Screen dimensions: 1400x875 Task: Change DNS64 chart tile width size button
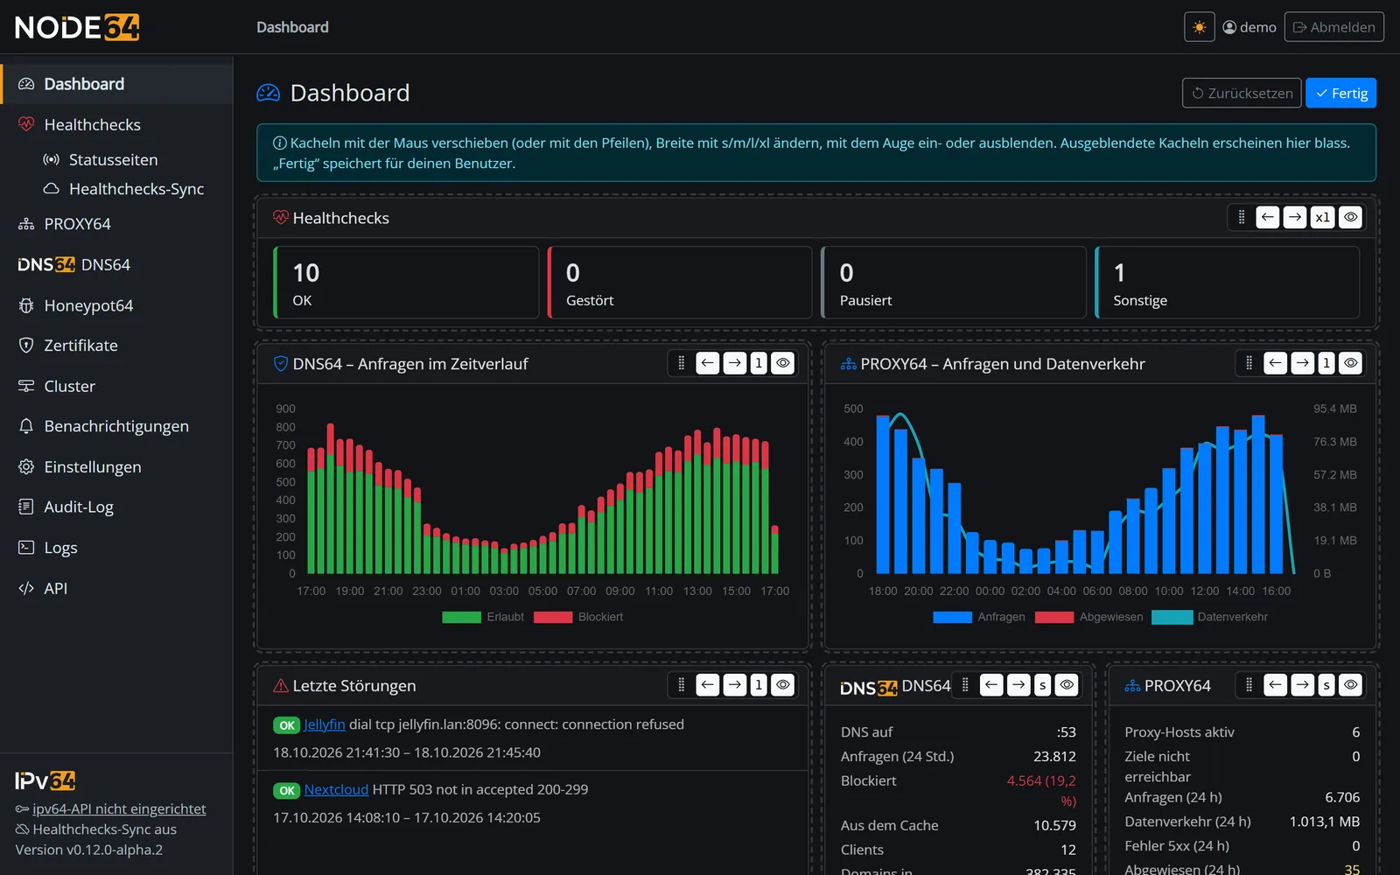pos(759,363)
